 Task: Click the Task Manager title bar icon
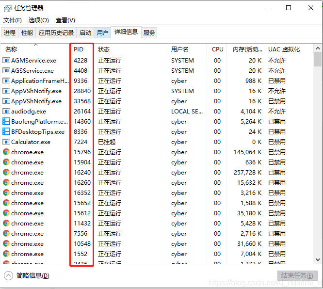tap(8, 8)
